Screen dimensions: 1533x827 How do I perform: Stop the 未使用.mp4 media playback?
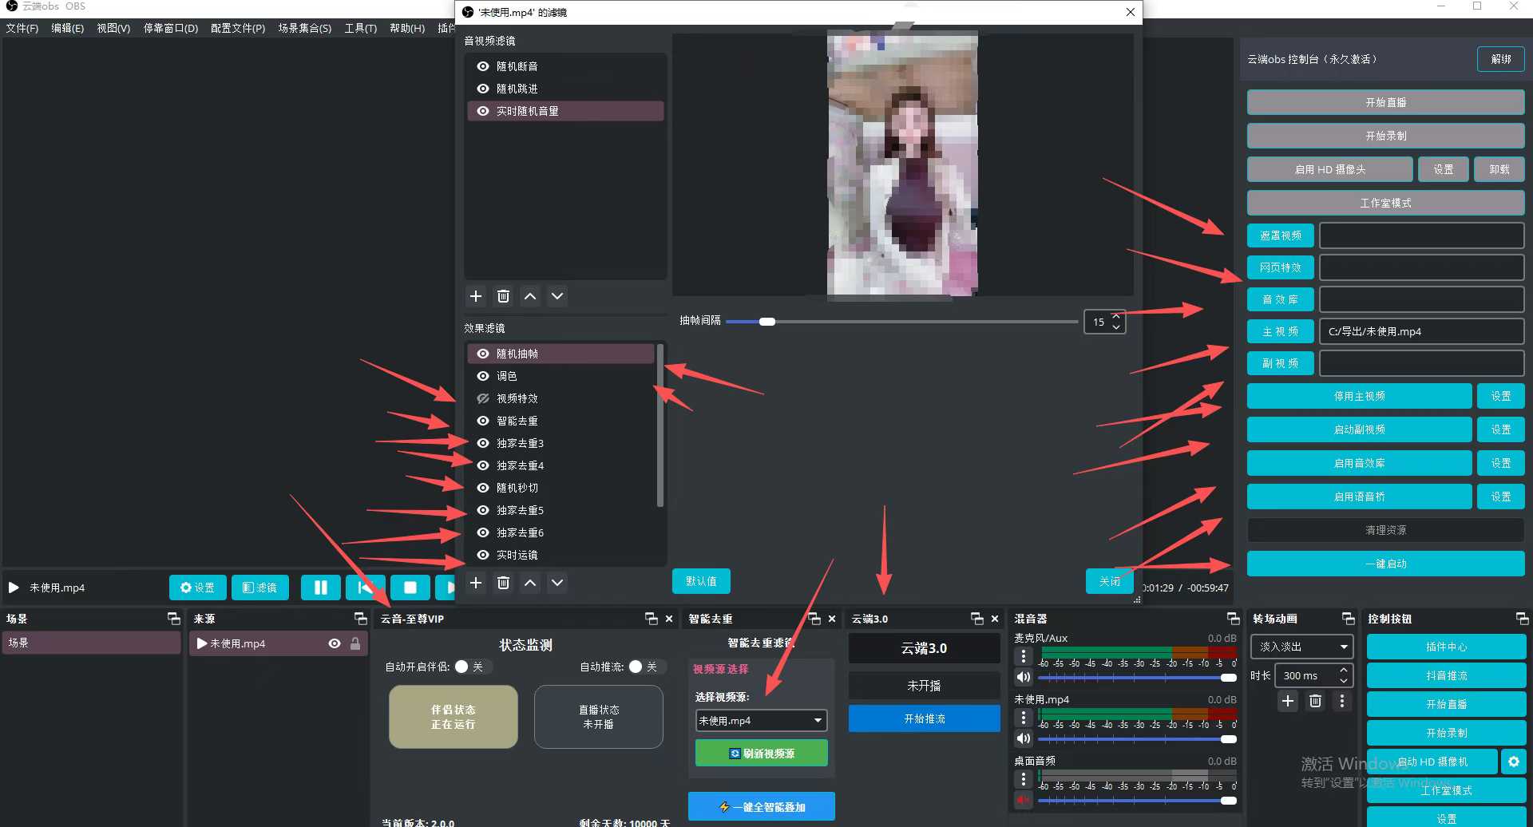[x=410, y=588]
